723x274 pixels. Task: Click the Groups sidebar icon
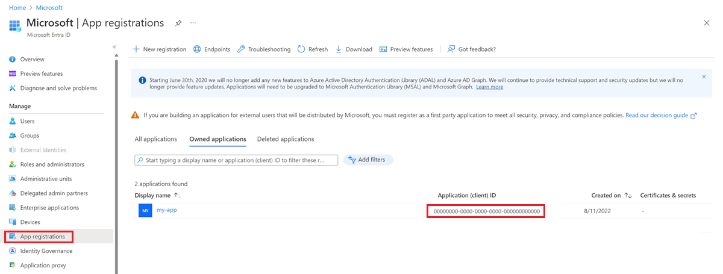(x=12, y=135)
